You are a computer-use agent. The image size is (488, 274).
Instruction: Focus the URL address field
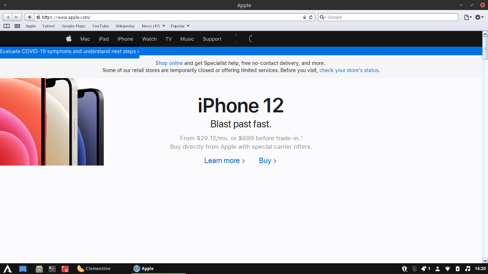click(x=171, y=17)
